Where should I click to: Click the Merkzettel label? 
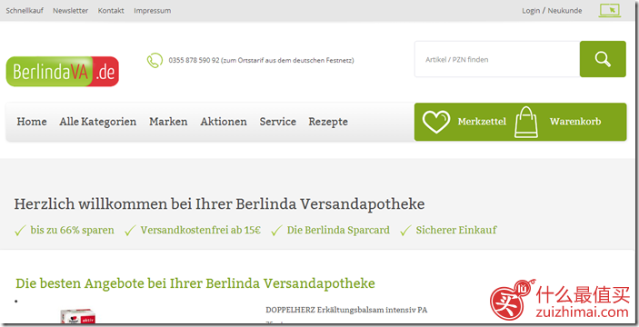tap(482, 122)
